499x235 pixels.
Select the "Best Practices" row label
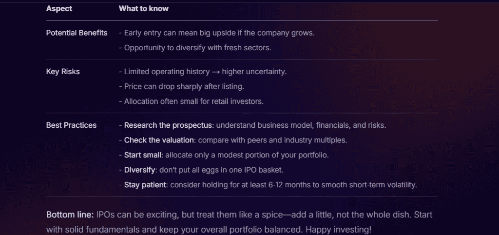point(71,125)
